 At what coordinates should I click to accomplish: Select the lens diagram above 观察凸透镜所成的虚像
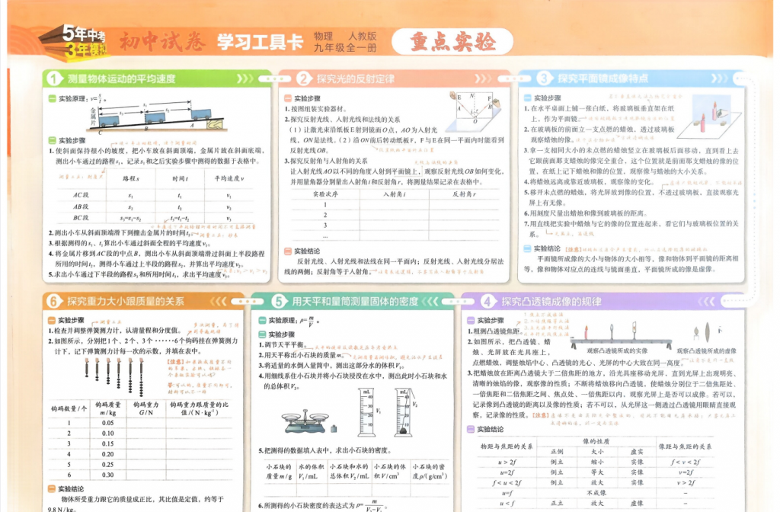708,333
